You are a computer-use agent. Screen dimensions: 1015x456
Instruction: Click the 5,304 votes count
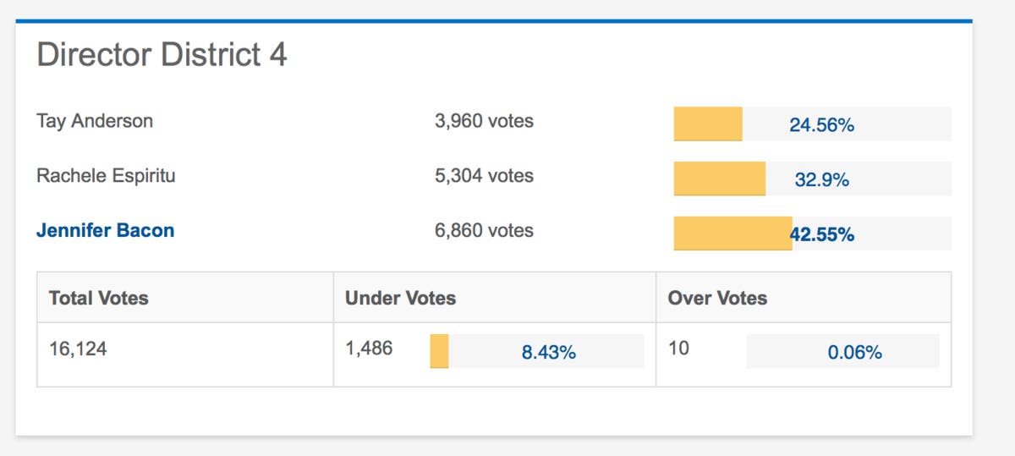point(484,176)
